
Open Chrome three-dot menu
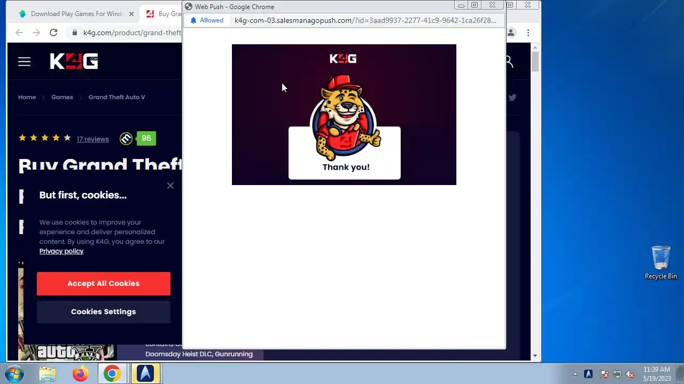(x=528, y=33)
